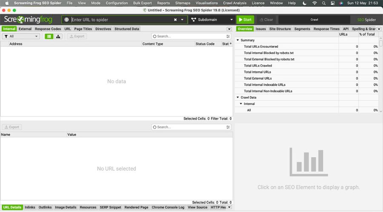Image resolution: width=383 pixels, height=212 pixels.
Task: Show more bottom tabs via overflow arrow
Action: (x=229, y=207)
